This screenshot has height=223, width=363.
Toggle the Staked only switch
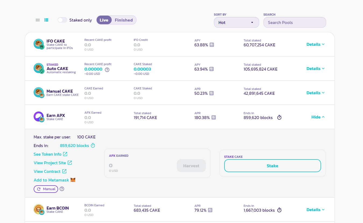(62, 20)
